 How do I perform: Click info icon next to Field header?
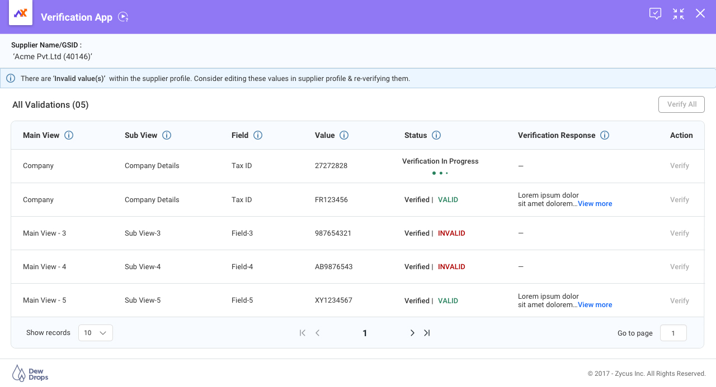pyautogui.click(x=258, y=135)
